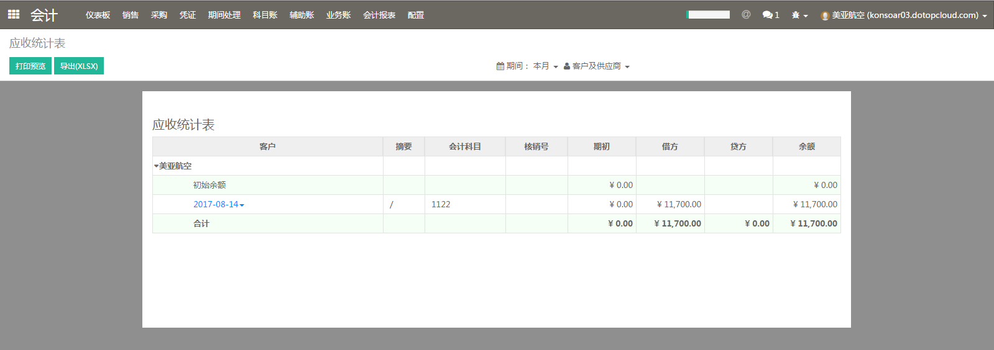The width and height of the screenshot is (994, 350).
Task: Click the progress bar in top bar
Action: click(708, 14)
